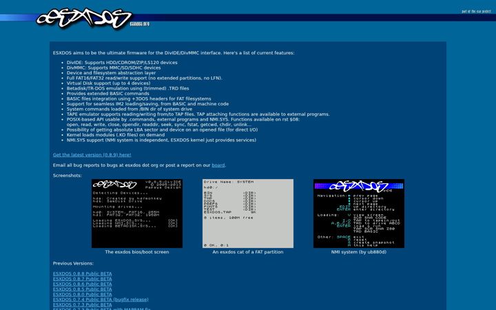Open ESXDOS 0.7.4 Public BETA (bugfix release) link

coord(101,299)
